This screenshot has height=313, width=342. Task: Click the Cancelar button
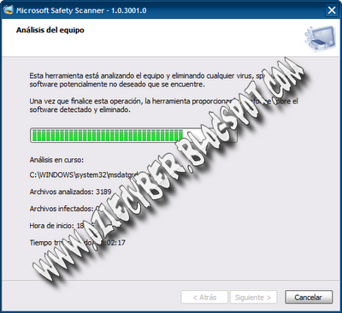[x=309, y=297]
